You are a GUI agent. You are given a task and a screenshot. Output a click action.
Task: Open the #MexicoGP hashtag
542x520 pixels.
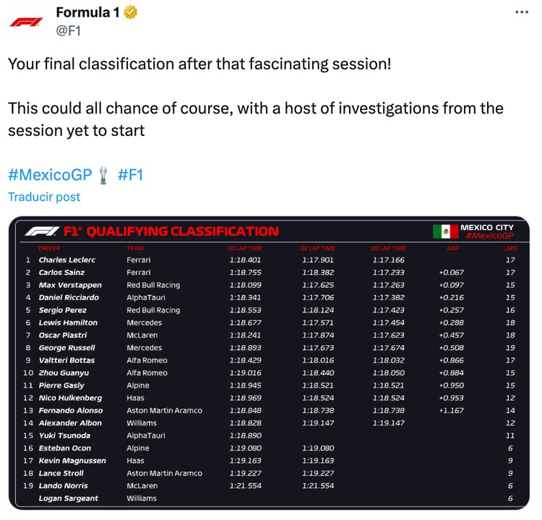[x=50, y=174]
